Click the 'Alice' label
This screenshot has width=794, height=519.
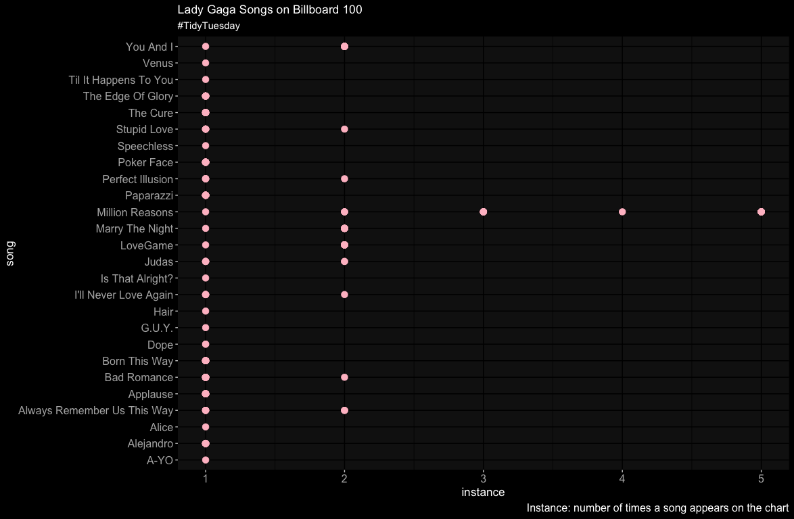[162, 428]
